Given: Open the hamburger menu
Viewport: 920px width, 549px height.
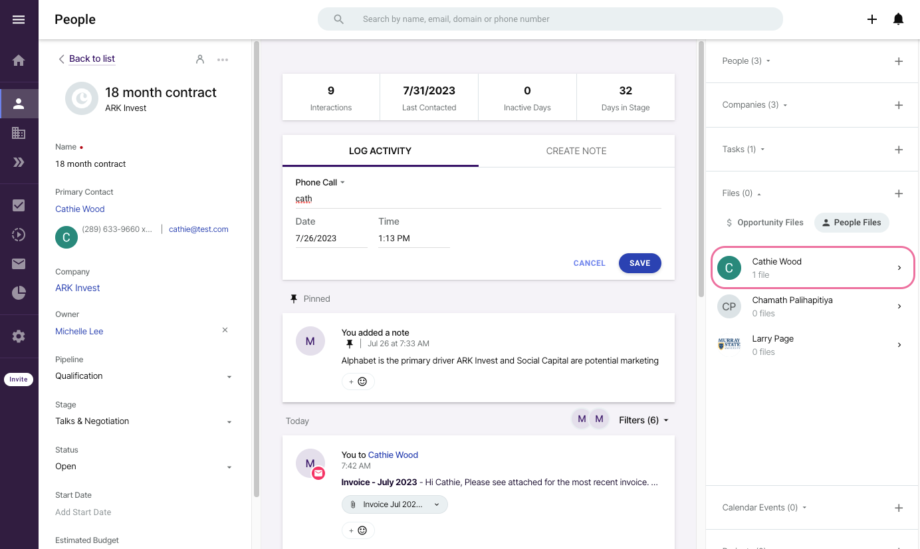Looking at the screenshot, I should [x=19, y=19].
